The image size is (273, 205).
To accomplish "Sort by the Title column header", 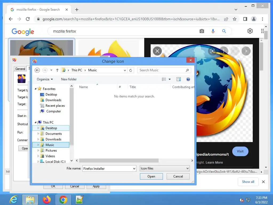I will pyautogui.click(x=133, y=87).
